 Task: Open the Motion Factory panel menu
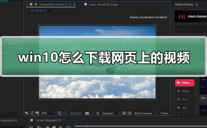(197, 5)
